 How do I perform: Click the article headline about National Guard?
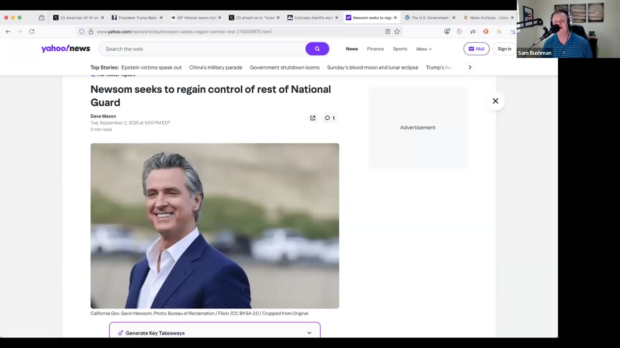pos(211,96)
